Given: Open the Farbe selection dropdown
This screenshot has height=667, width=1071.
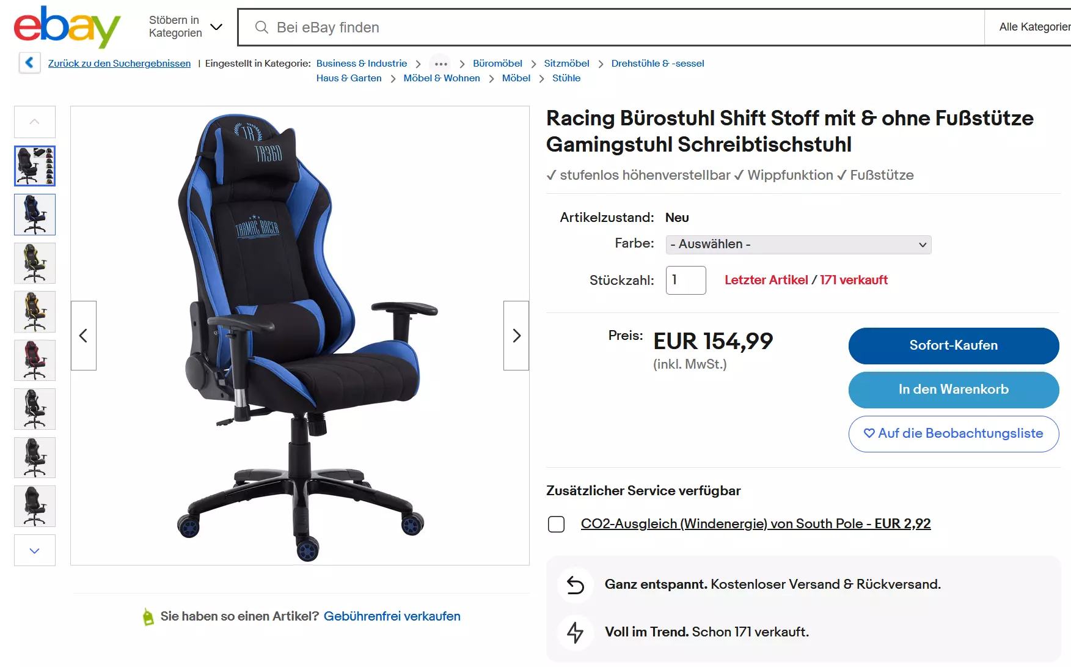Looking at the screenshot, I should pyautogui.click(x=798, y=245).
